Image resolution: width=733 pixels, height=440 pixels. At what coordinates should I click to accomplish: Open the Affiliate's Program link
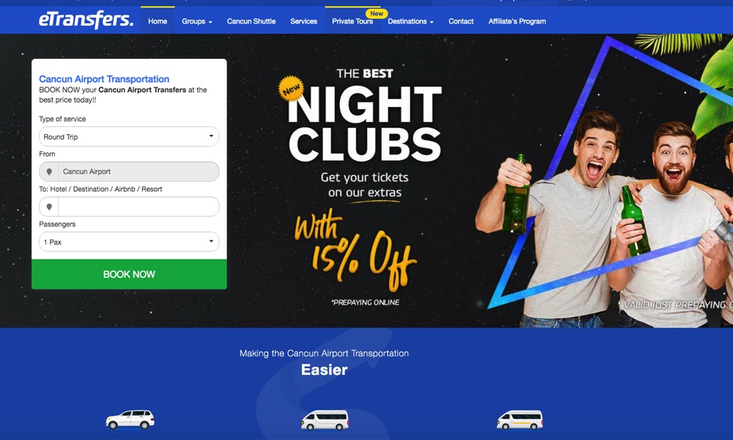pos(517,21)
